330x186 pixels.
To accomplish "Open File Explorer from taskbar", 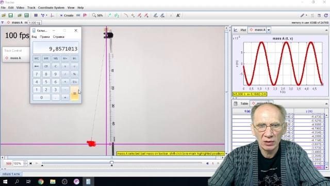I will [x=53, y=181].
